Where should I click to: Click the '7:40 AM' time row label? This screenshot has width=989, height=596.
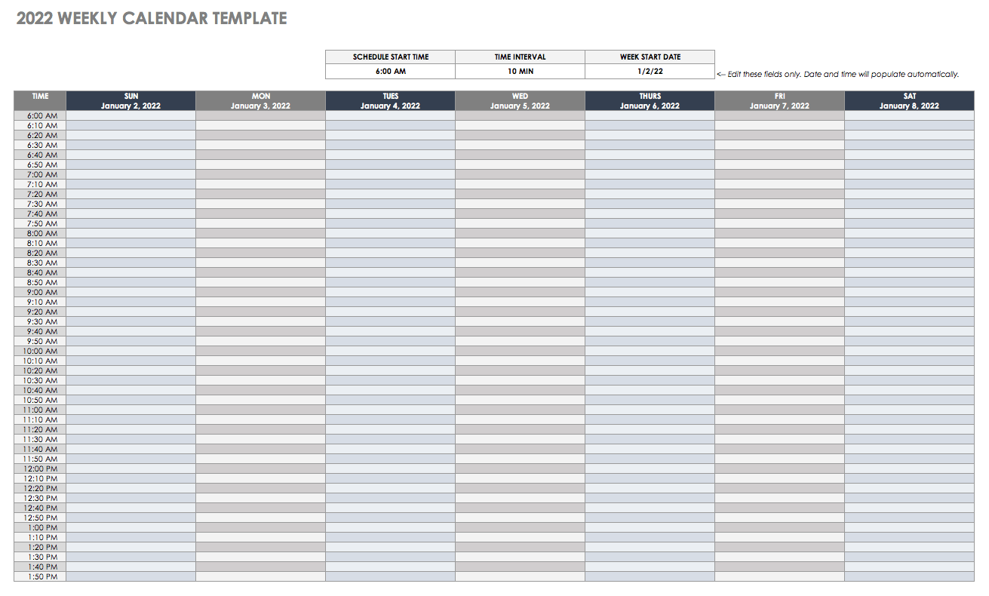click(40, 214)
